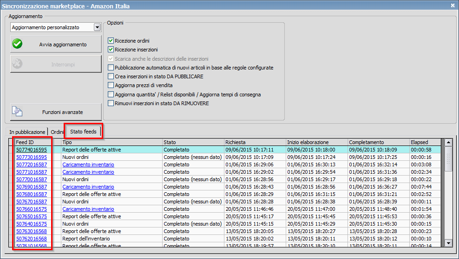Select Completamento cell 01/06/2015 16:36:27
459x259 pixels.
click(379, 187)
